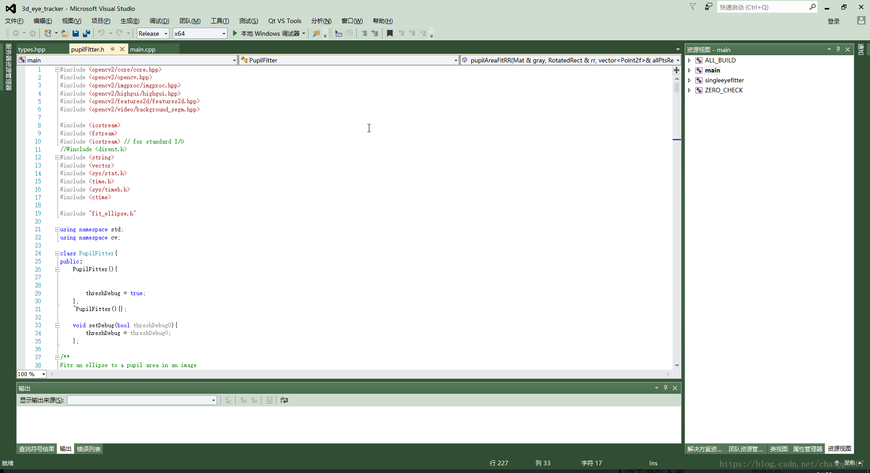The height and width of the screenshot is (473, 870).
Task: Click the account avatar icon beside 登录
Action: [x=861, y=21]
